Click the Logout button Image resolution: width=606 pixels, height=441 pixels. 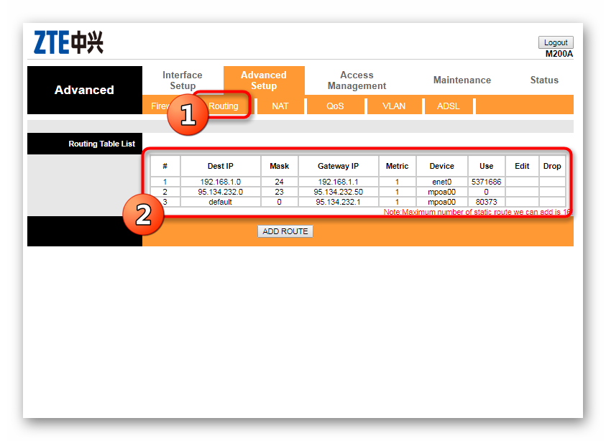pyautogui.click(x=556, y=42)
